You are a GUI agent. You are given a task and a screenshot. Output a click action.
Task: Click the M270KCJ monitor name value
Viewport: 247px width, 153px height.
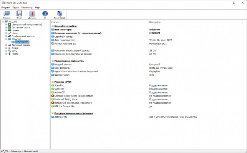[x=155, y=33]
